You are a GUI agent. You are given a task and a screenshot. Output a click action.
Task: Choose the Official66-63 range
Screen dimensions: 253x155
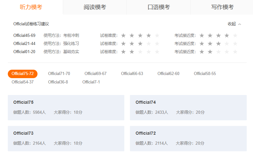pyautogui.click(x=132, y=74)
